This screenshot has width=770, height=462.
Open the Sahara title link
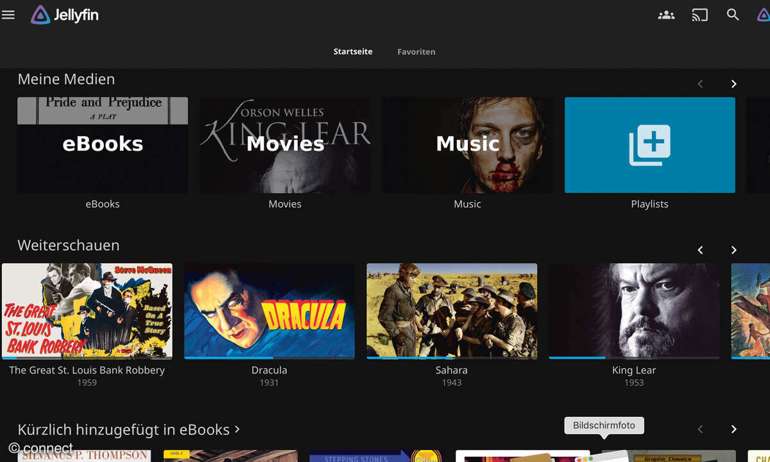pyautogui.click(x=452, y=370)
